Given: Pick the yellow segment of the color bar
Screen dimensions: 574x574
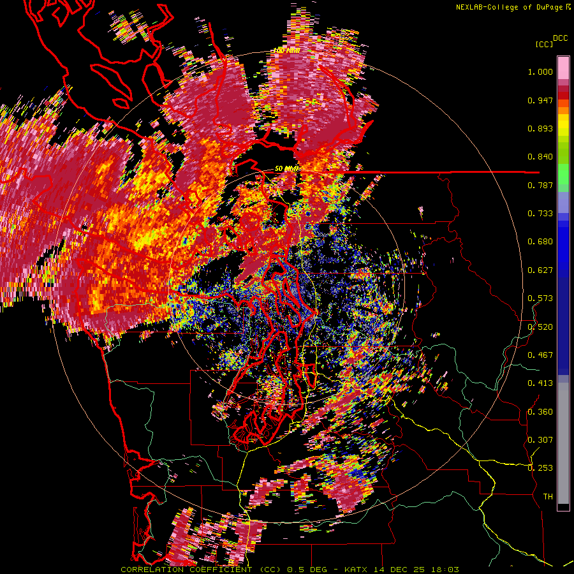Looking at the screenshot, I should [x=563, y=126].
